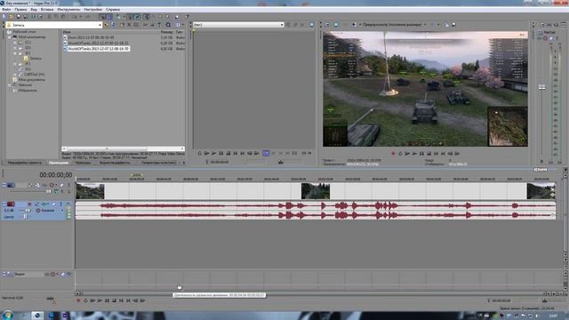
Task: Switch to the Переходы tab
Action: pos(83,163)
